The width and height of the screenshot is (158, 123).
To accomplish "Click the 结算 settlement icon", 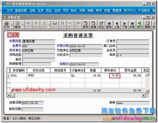I will 94,25.
